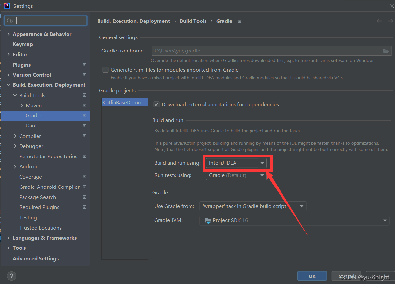Open Package Search settings
This screenshot has height=284, width=395.
coord(38,197)
